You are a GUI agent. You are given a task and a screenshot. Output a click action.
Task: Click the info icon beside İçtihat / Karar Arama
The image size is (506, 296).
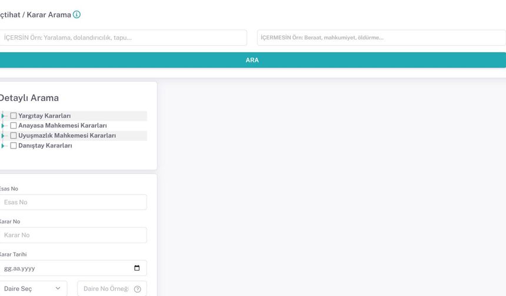(x=76, y=15)
